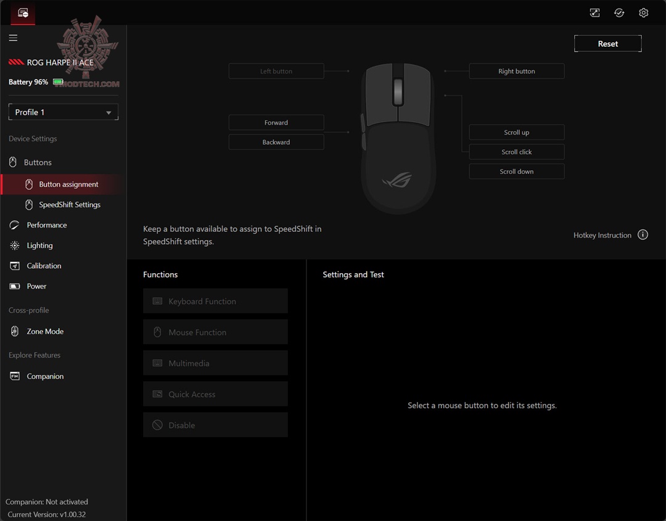Click the Lighting sun icon
666x521 pixels.
coord(14,245)
